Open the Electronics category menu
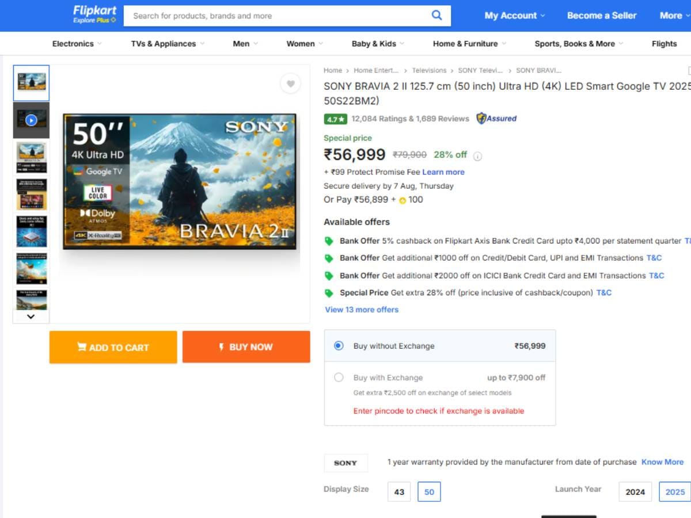 [77, 44]
